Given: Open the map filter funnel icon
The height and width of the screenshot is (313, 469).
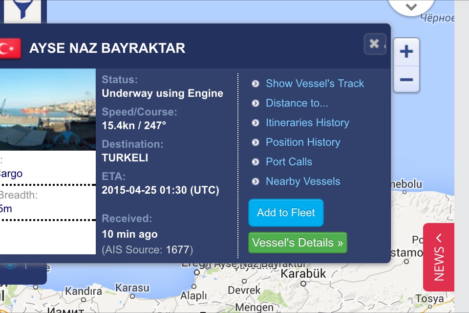Looking at the screenshot, I should [22, 9].
